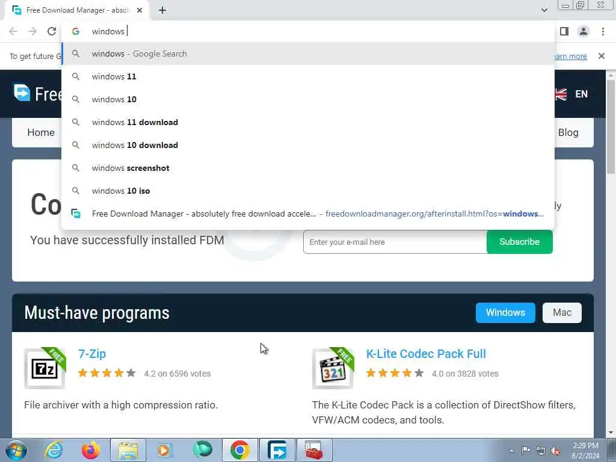Click the browser forward arrow
616x462 pixels.
[32, 31]
